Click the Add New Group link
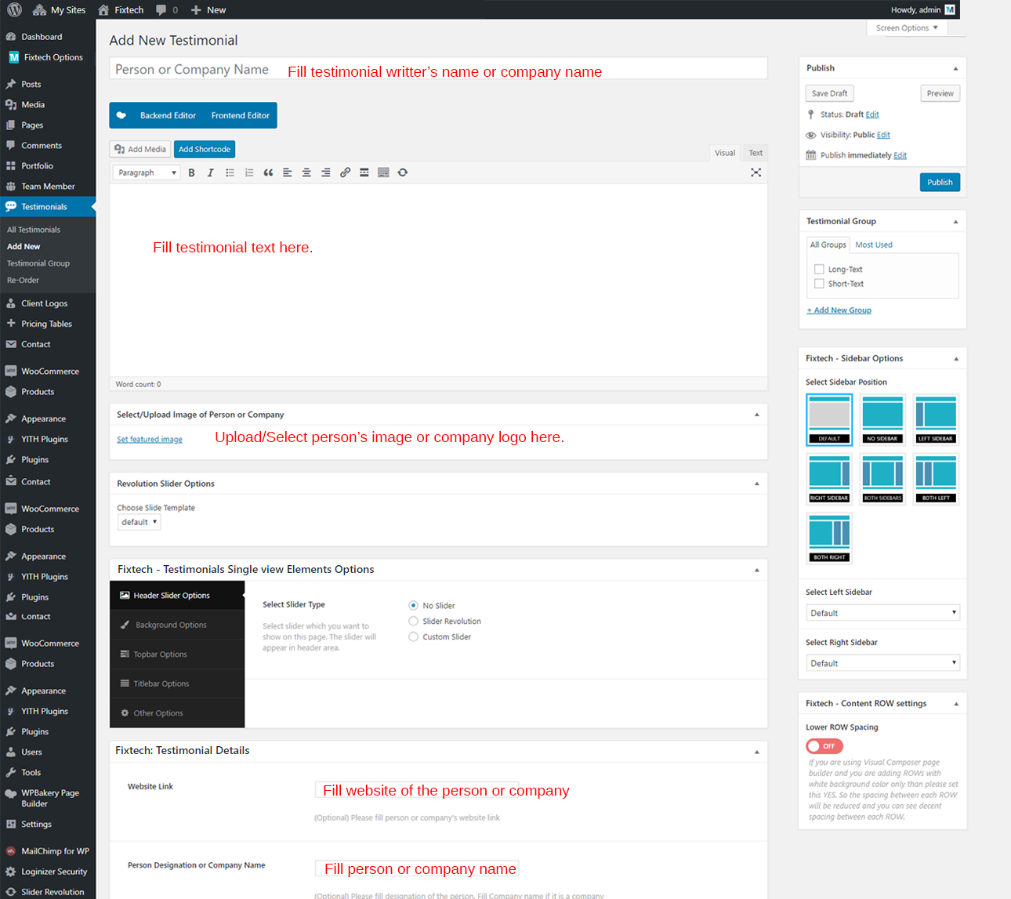Screen dimensions: 1011x899 click(839, 310)
